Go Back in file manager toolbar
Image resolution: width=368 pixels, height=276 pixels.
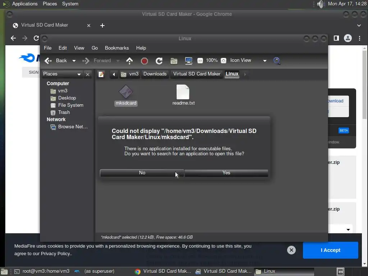[56, 60]
